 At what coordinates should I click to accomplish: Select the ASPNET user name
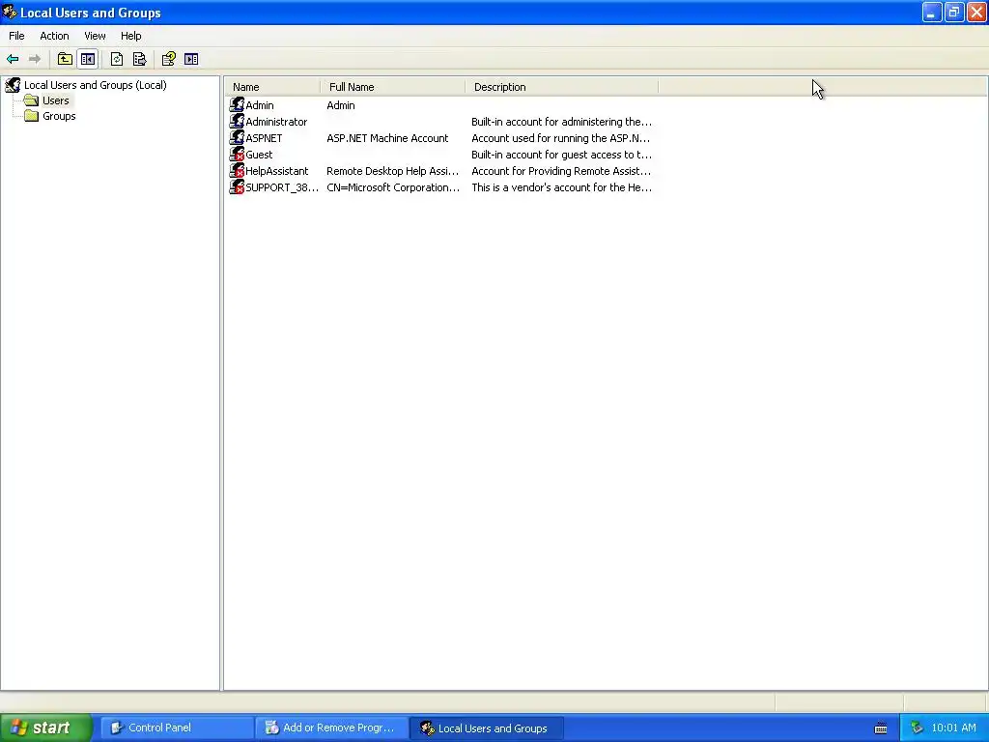click(264, 138)
